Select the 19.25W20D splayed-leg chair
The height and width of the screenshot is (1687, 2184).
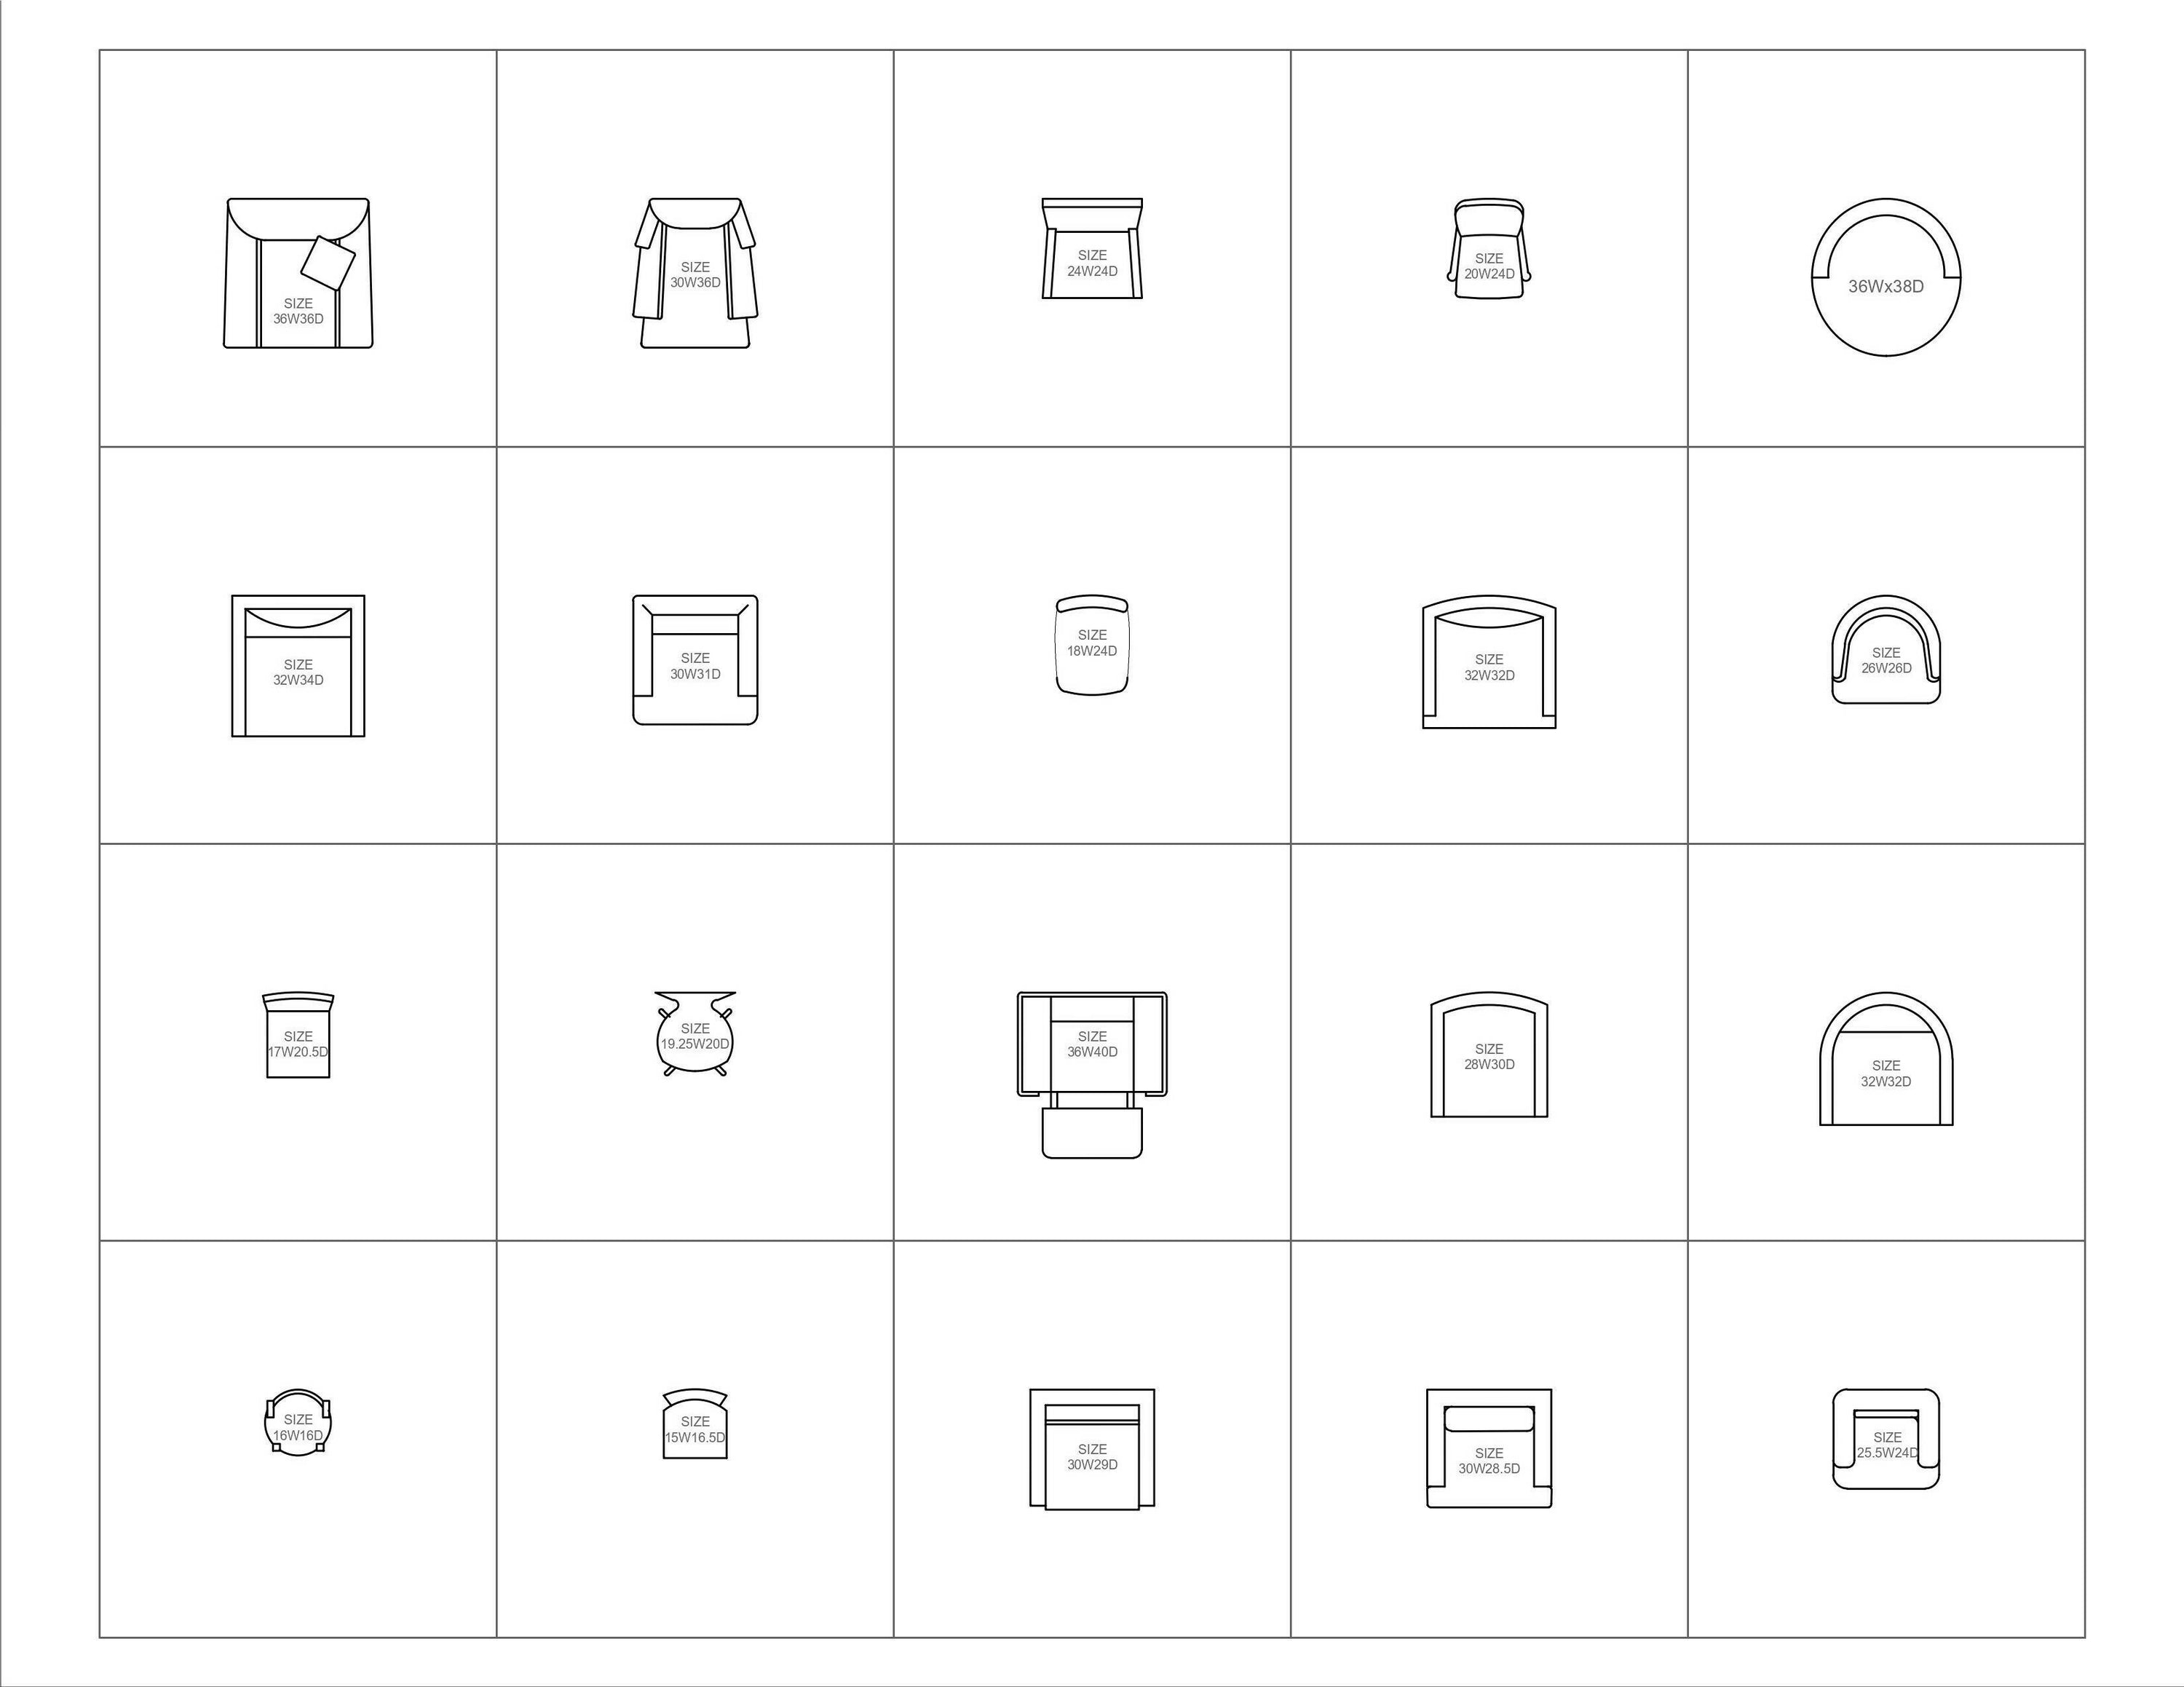(695, 1033)
